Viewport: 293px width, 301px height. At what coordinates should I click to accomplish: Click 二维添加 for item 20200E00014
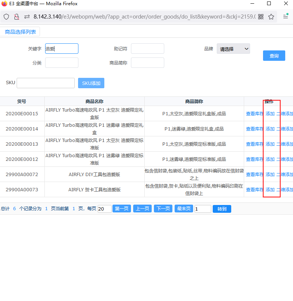(284, 129)
